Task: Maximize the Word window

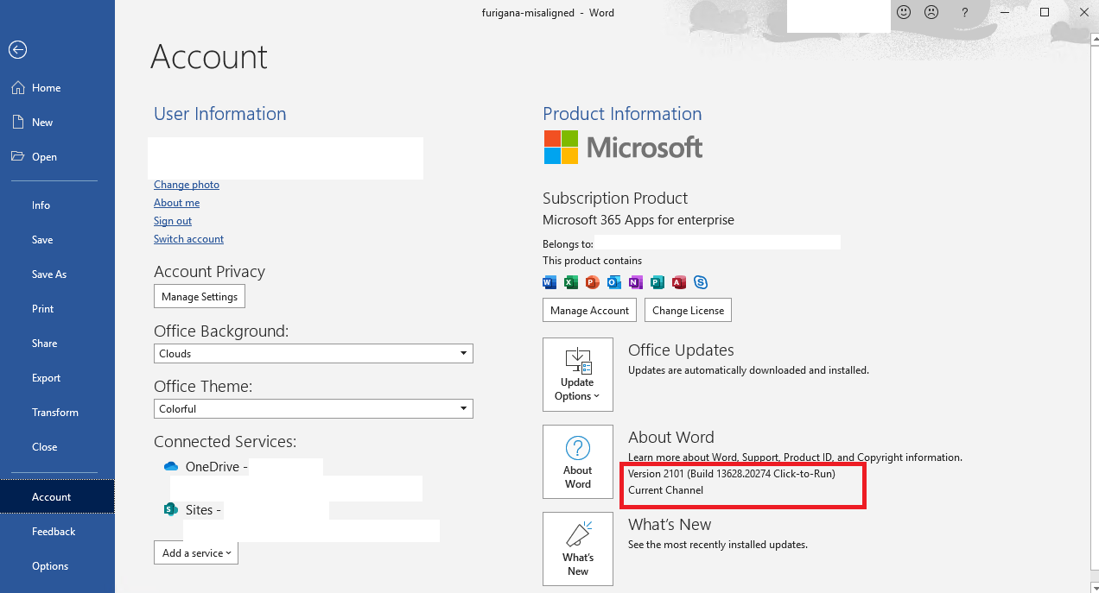Action: coord(1045,12)
